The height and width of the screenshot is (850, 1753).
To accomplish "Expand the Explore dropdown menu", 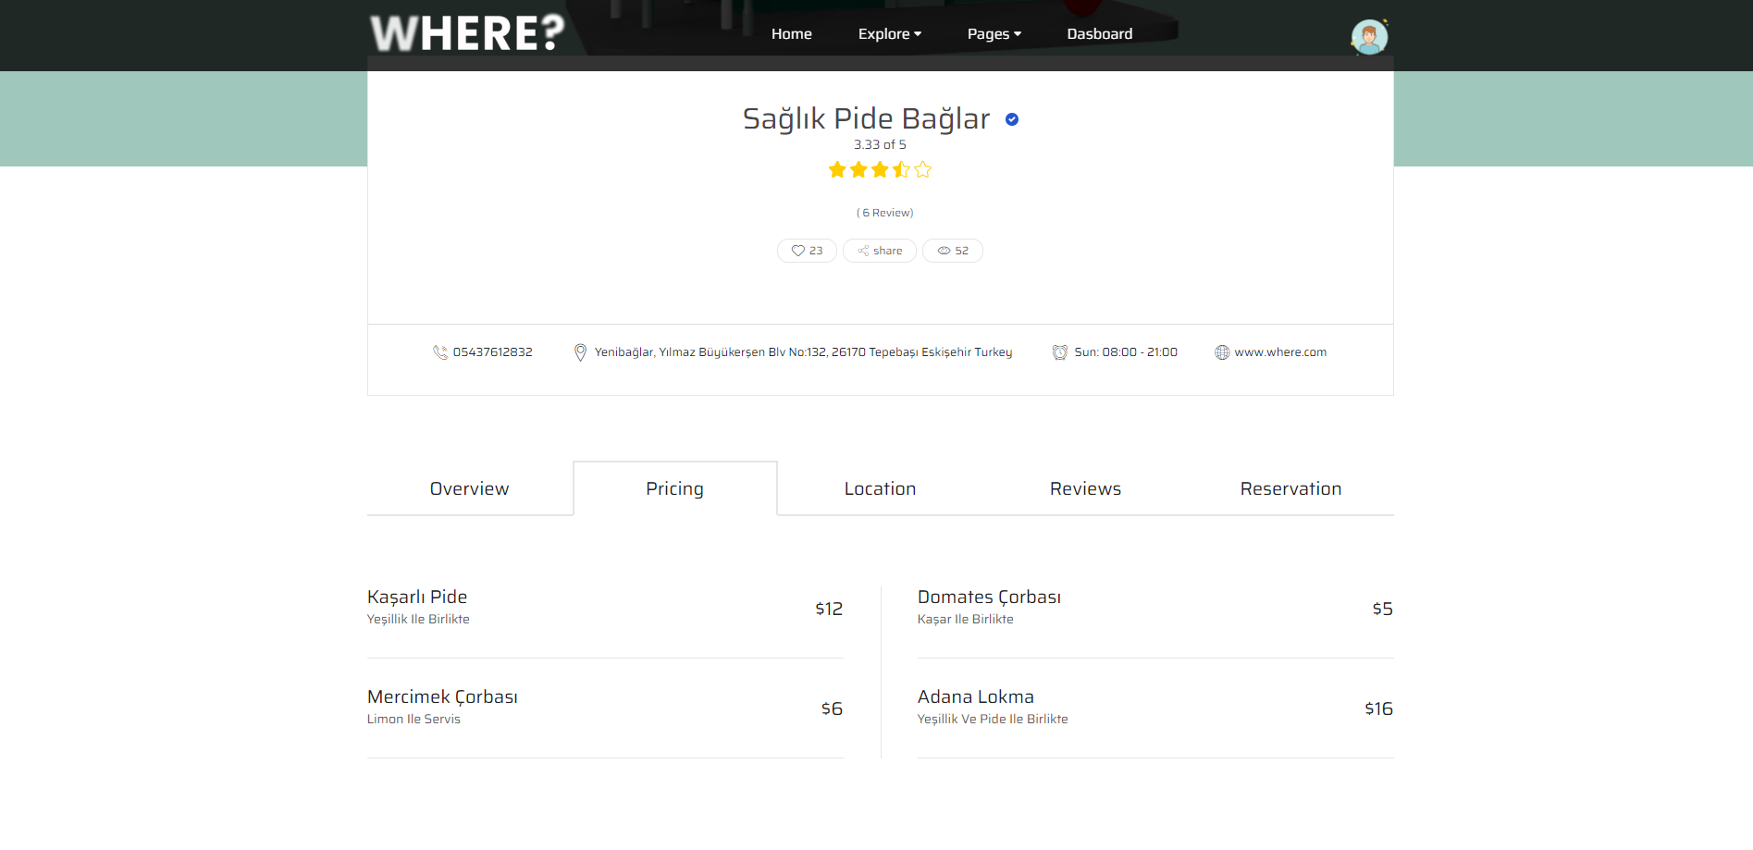I will click(890, 34).
